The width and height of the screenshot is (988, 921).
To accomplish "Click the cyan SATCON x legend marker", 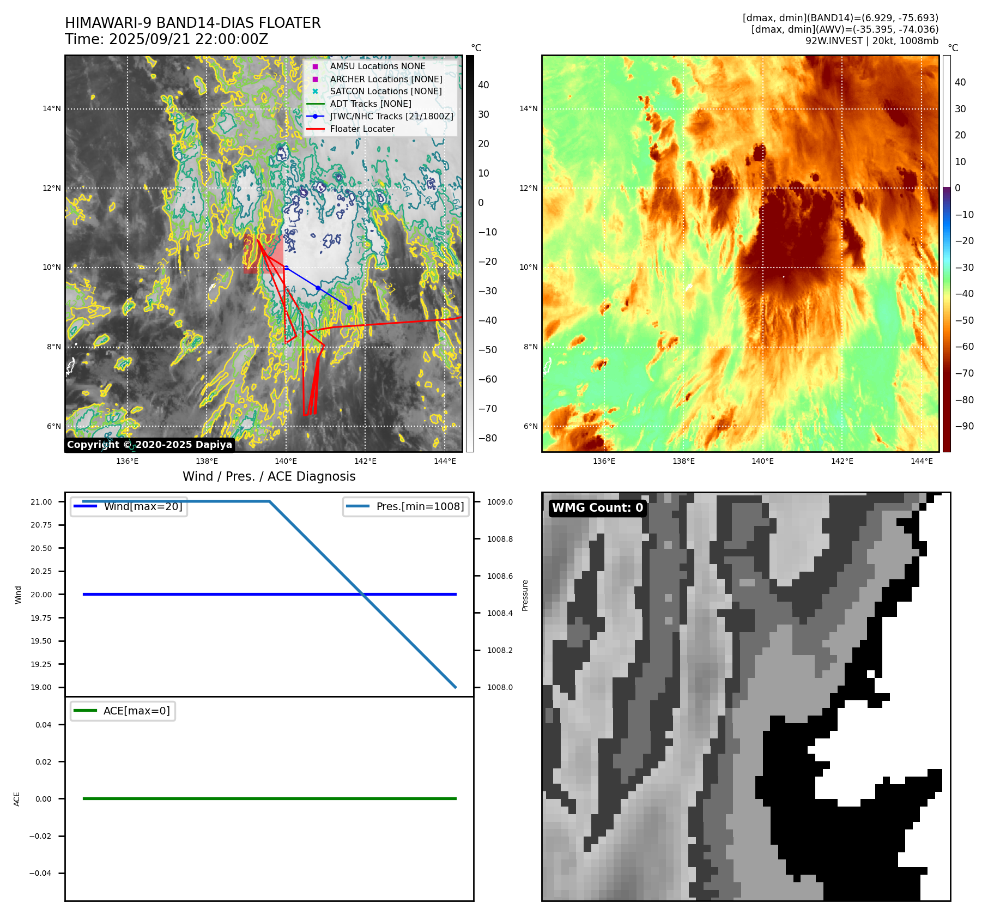I will coord(315,91).
